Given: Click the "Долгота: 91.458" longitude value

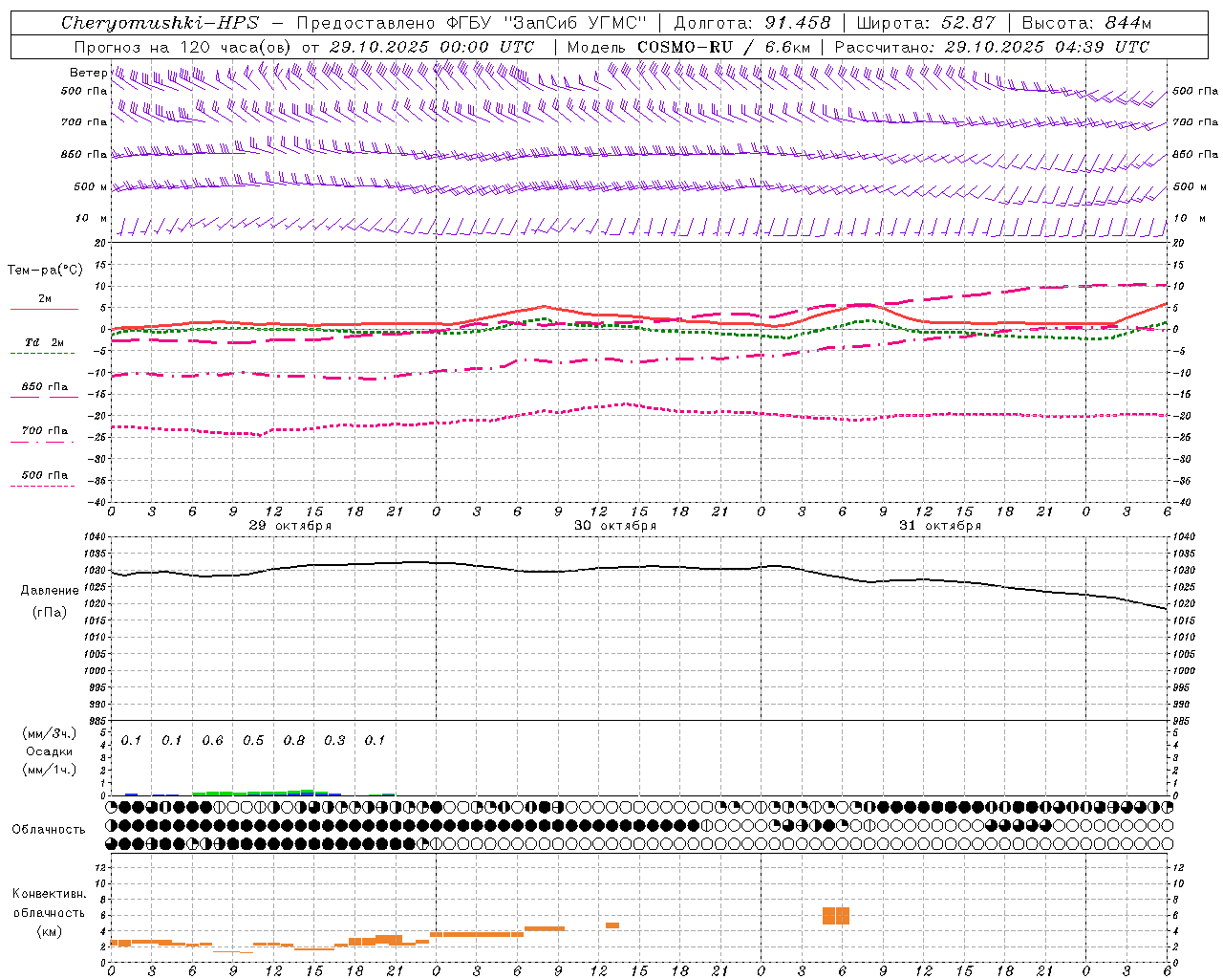Looking at the screenshot, I should tap(753, 23).
